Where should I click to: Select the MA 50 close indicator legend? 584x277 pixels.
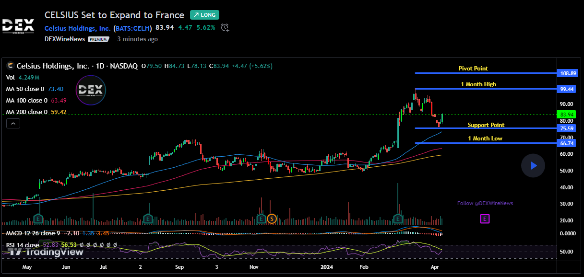pos(25,89)
